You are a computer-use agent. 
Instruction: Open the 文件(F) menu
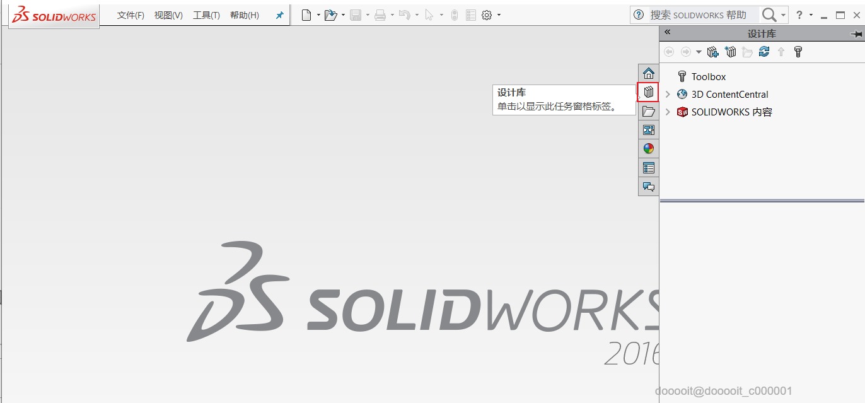[131, 15]
